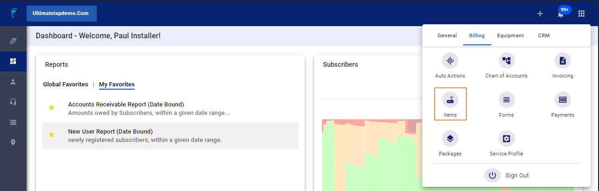The width and height of the screenshot is (599, 191).
Task: Open the Invoicing icon
Action: (563, 61)
